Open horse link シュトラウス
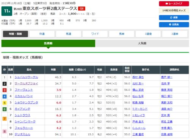The height and width of the screenshot is (139, 190). (22, 115)
